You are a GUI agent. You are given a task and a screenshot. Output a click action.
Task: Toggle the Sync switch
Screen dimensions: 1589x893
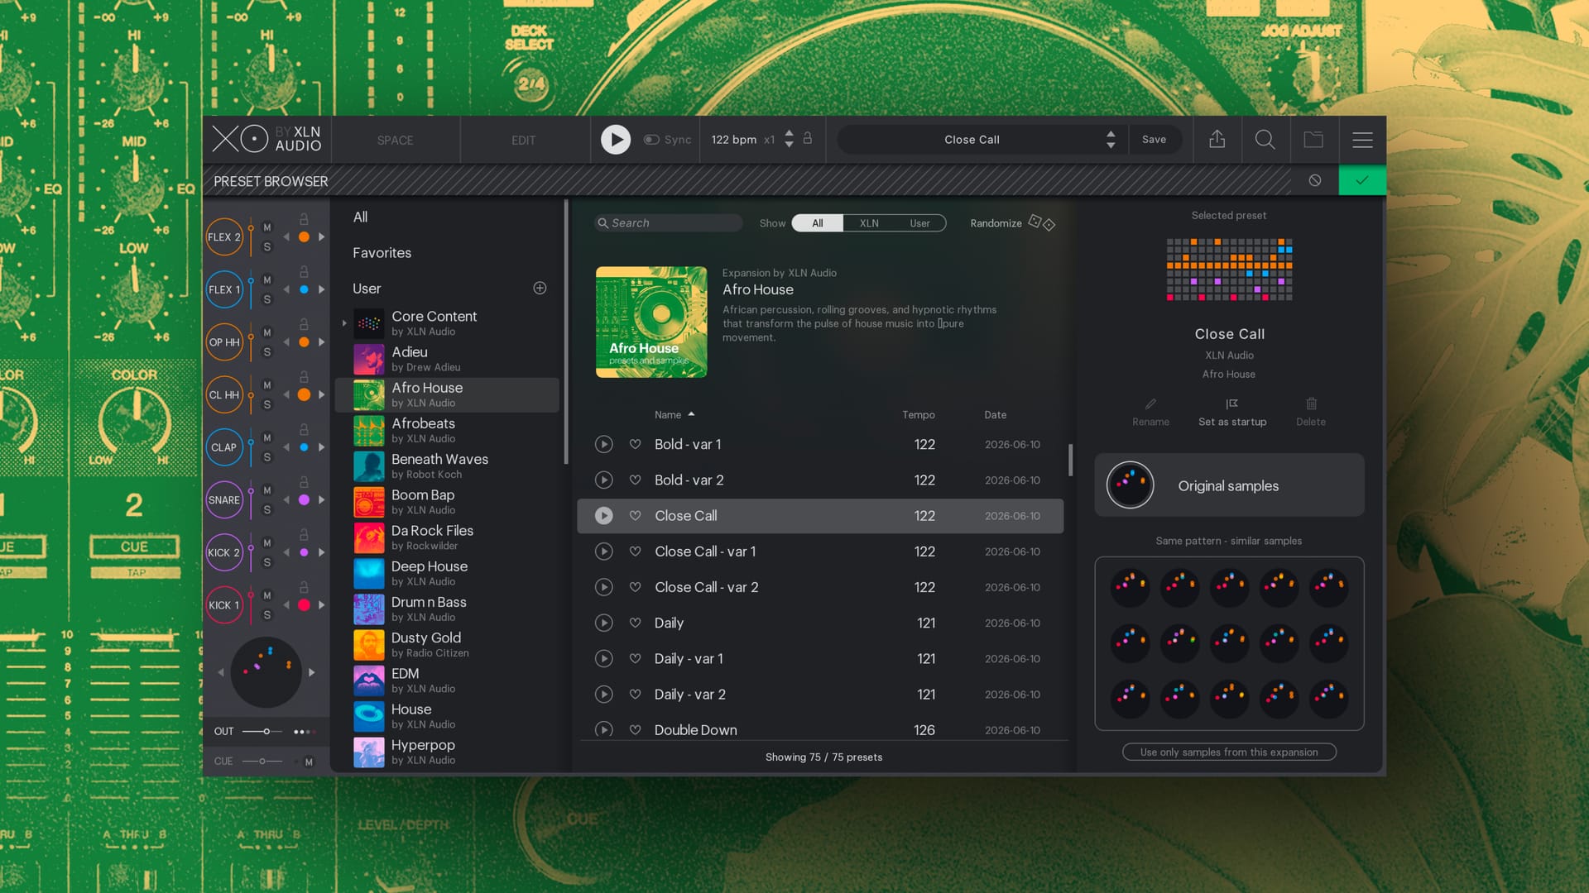coord(651,140)
